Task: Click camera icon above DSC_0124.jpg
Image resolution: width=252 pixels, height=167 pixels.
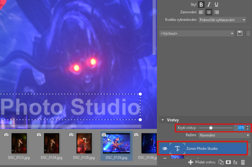Action: [x=39, y=135]
